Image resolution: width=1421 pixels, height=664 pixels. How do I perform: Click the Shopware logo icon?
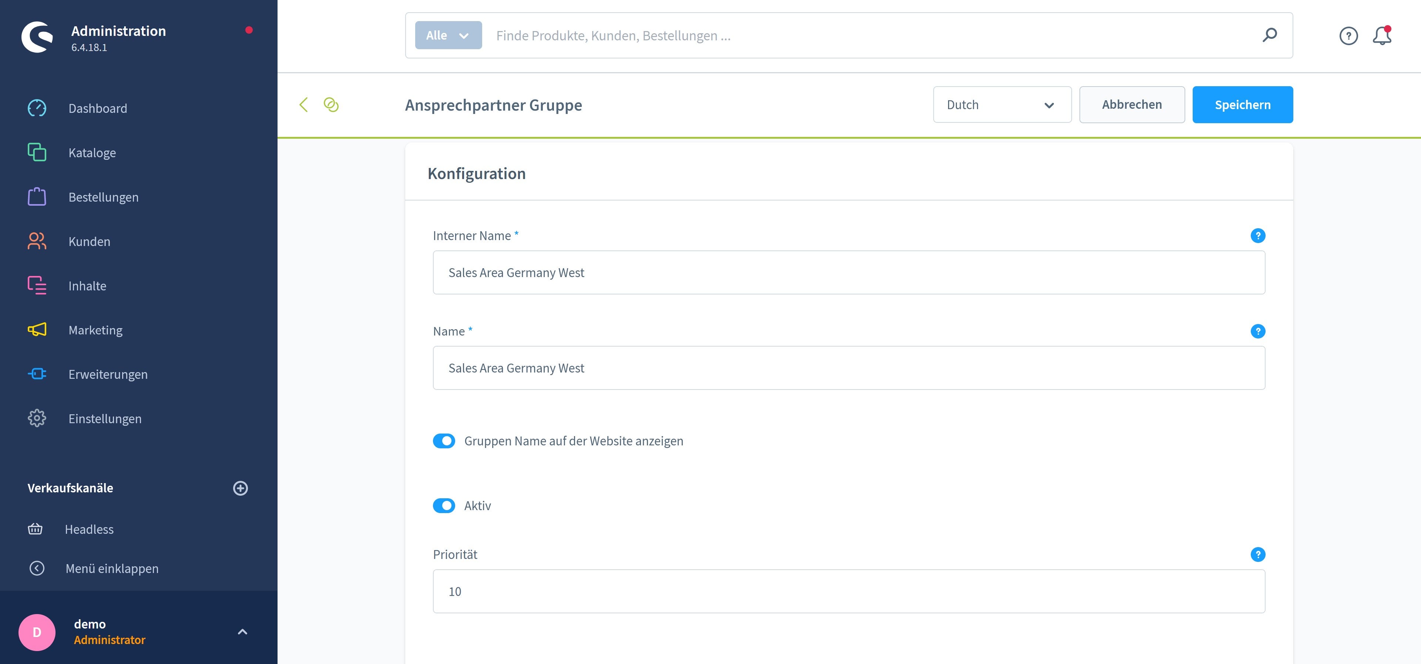(x=37, y=37)
